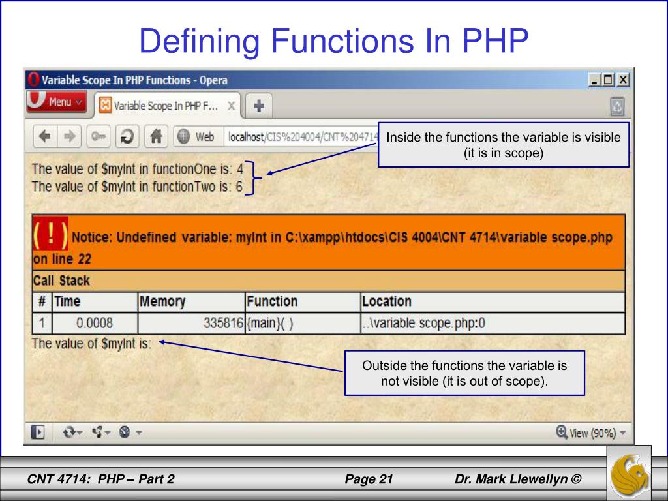Go to home page with house icon
Screen dimensions: 668x501
point(156,137)
